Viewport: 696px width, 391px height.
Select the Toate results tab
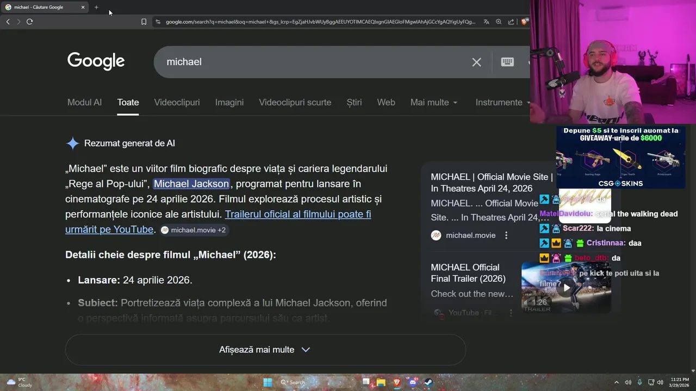pos(128,102)
